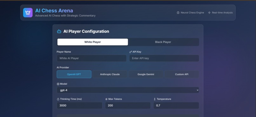Click the AI Chess Arena title text
Image resolution: width=256 pixels, height=117 pixels.
tap(54, 10)
